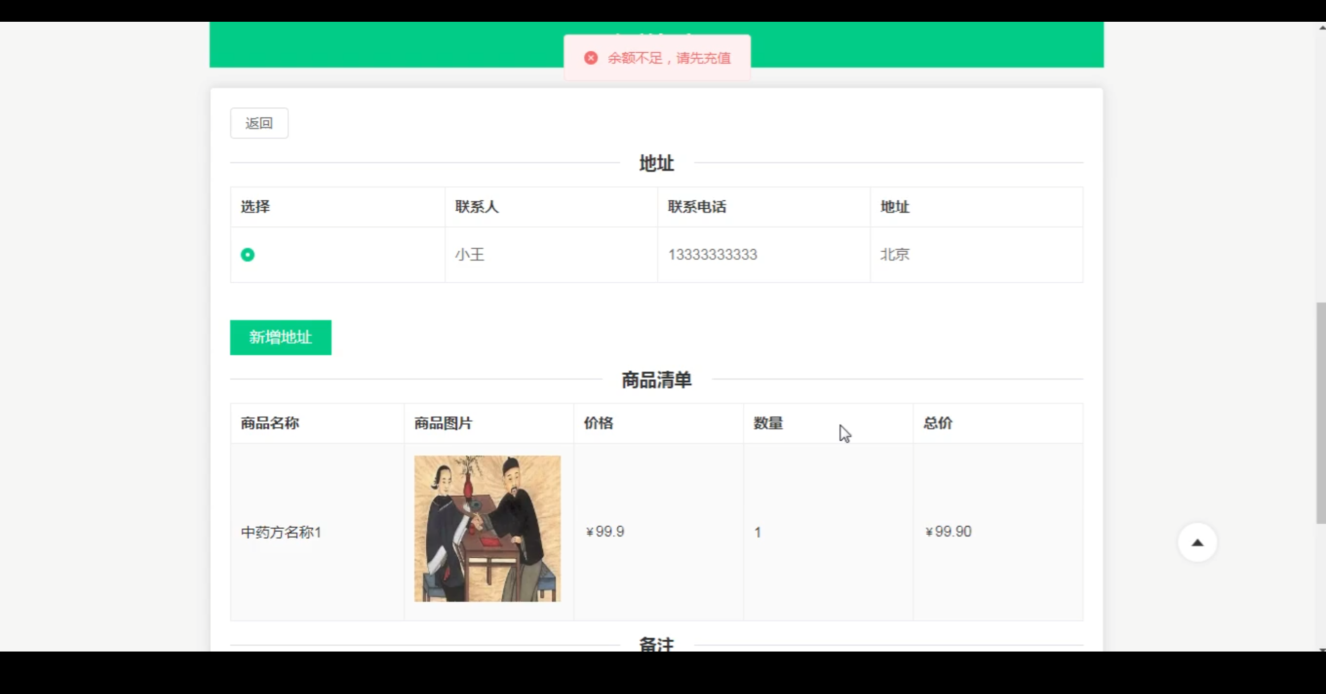Select the 中药方名称1 product row
This screenshot has height=694, width=1326.
point(280,531)
